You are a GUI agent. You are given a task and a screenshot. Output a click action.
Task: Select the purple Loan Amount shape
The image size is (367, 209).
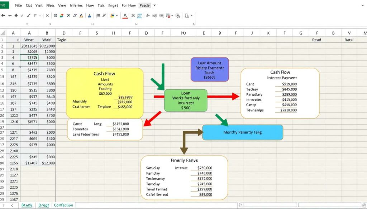[210, 70]
